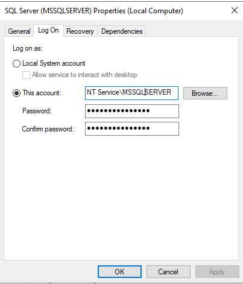Open the Browse... account picker
The height and width of the screenshot is (284, 243).
[205, 93]
